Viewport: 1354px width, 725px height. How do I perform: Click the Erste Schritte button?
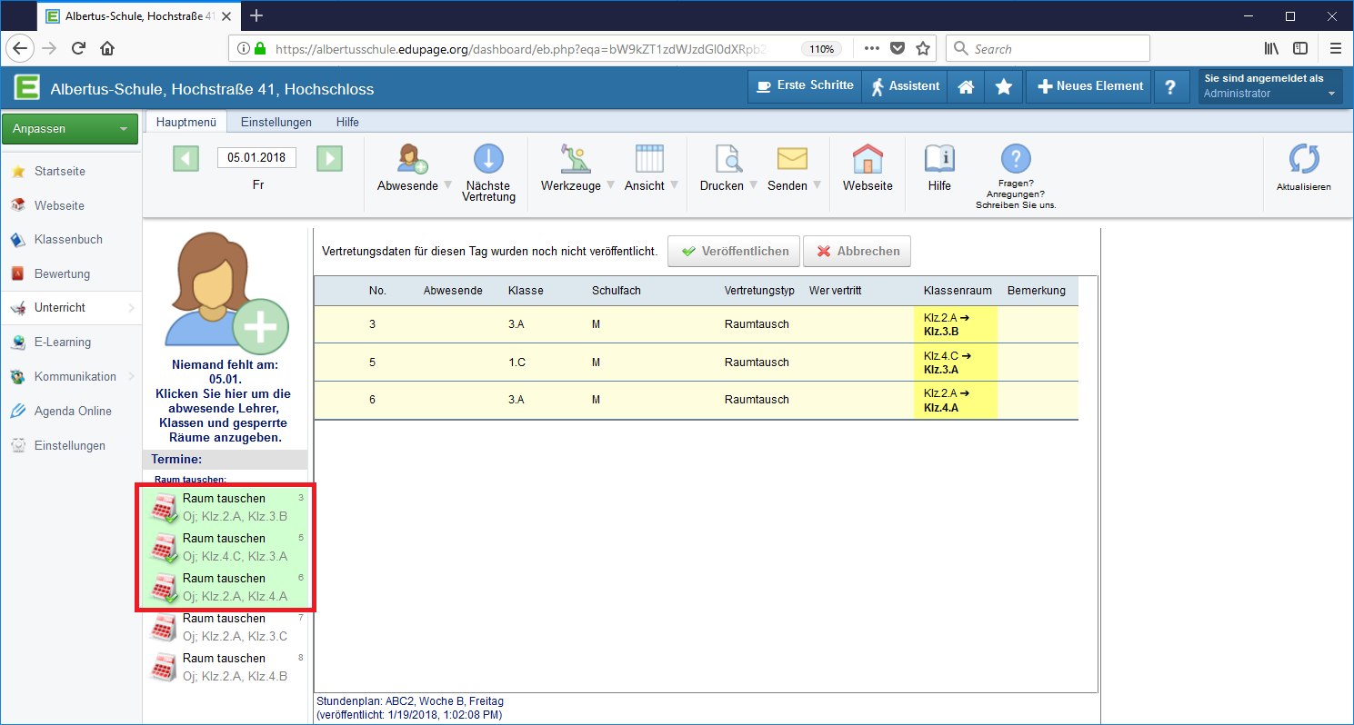804,86
